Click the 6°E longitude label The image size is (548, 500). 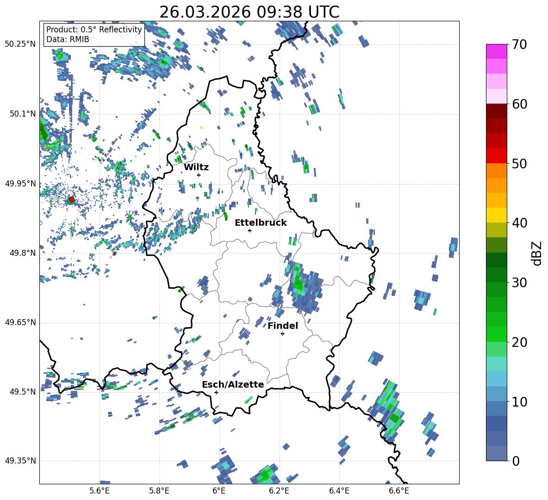[219, 491]
